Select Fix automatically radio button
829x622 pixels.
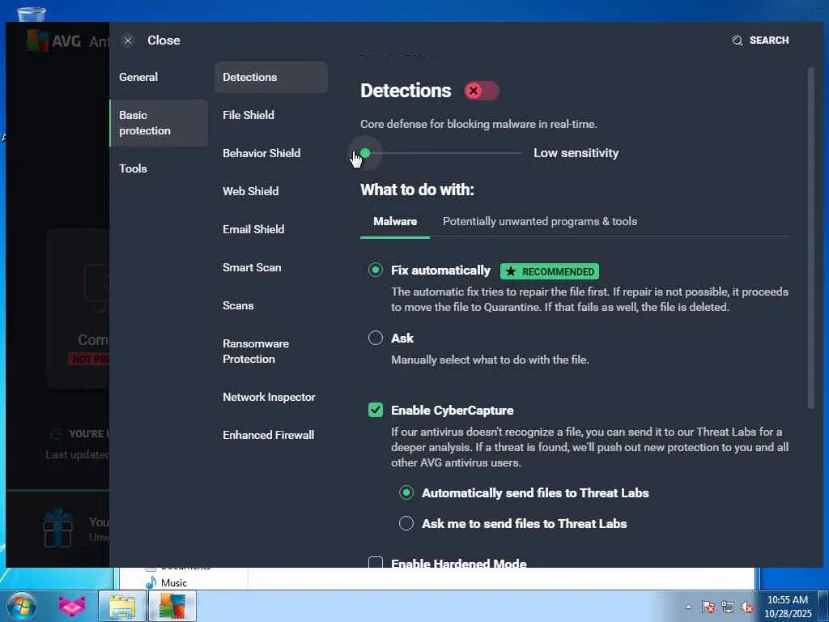coord(376,271)
